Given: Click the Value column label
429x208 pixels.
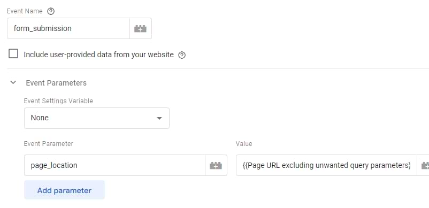Looking at the screenshot, I should pos(244,143).
